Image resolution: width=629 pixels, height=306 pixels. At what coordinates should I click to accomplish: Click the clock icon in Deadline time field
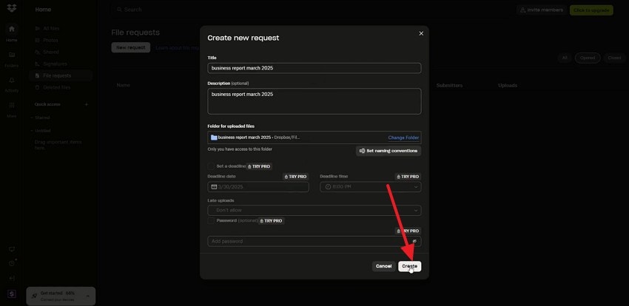(328, 187)
